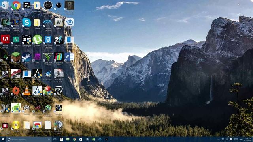The image size is (253, 142).
Task: Select the Minecraft desktop icon
Action: [16, 57]
